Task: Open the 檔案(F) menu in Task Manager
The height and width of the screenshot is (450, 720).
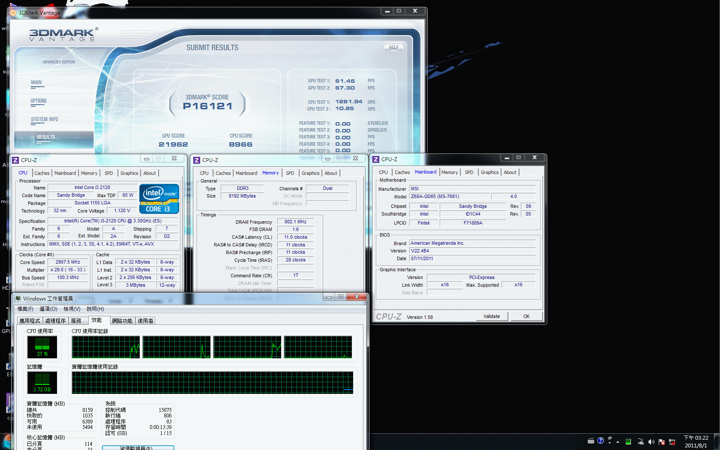Action: pyautogui.click(x=25, y=309)
